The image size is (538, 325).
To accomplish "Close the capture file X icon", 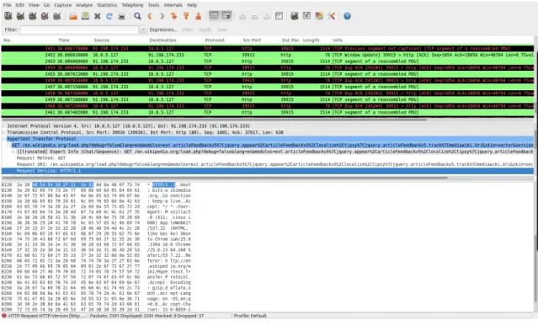I will pos(98,16).
